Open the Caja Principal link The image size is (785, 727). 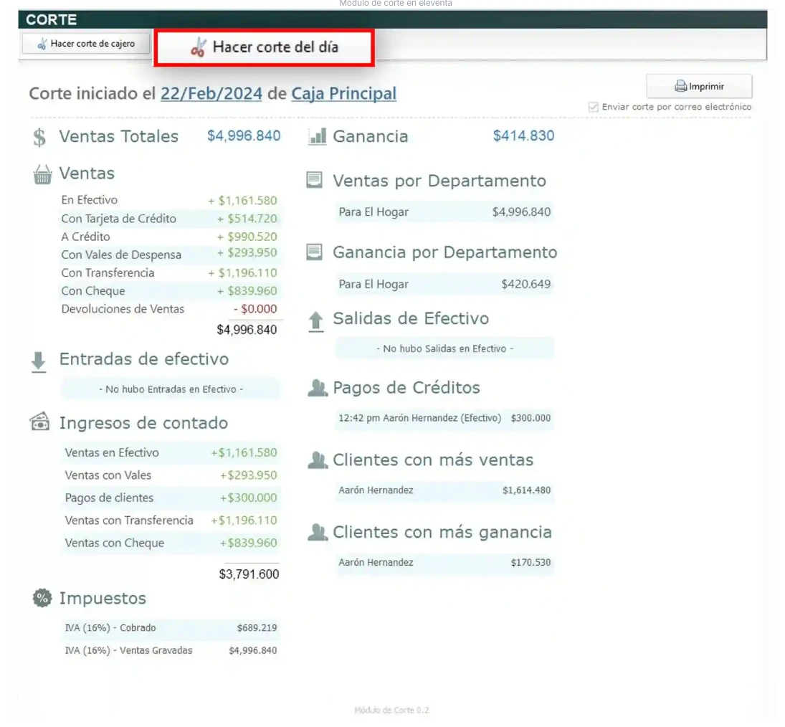(x=343, y=94)
